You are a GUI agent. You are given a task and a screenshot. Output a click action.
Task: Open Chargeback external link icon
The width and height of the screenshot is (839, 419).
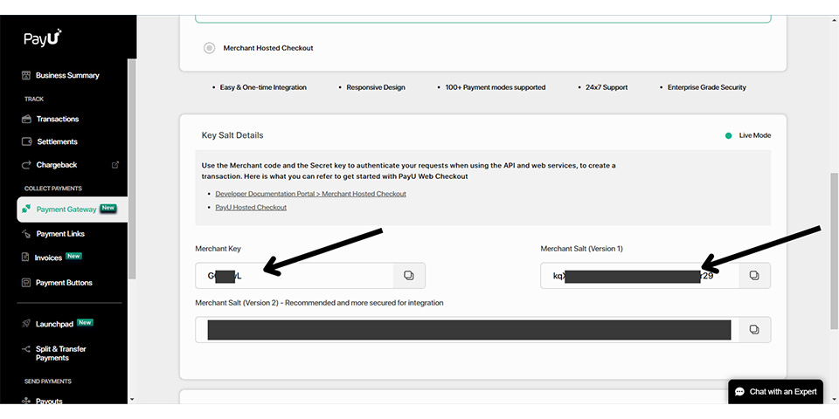[115, 164]
